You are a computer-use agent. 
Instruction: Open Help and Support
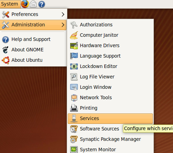point(33,39)
